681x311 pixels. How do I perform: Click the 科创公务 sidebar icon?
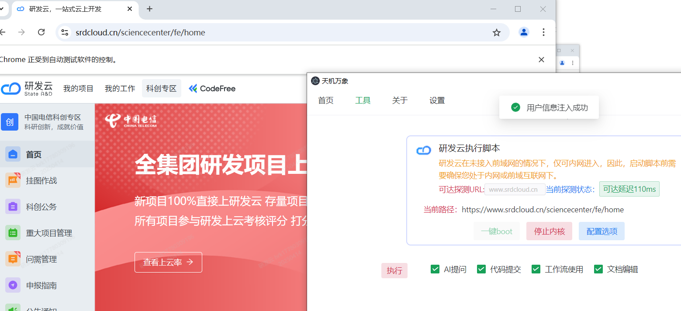click(13, 207)
